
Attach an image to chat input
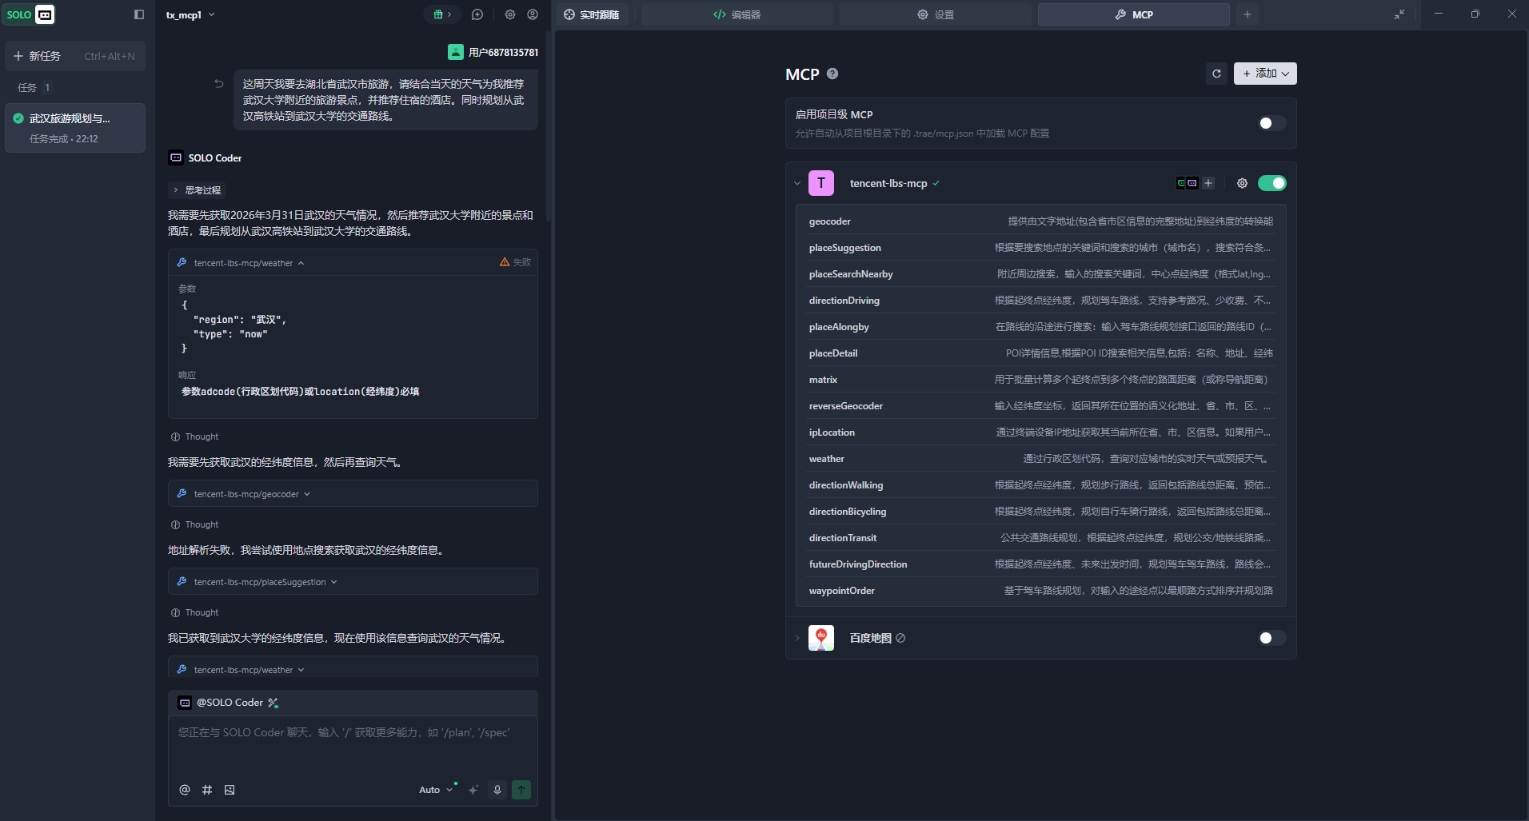coord(230,790)
